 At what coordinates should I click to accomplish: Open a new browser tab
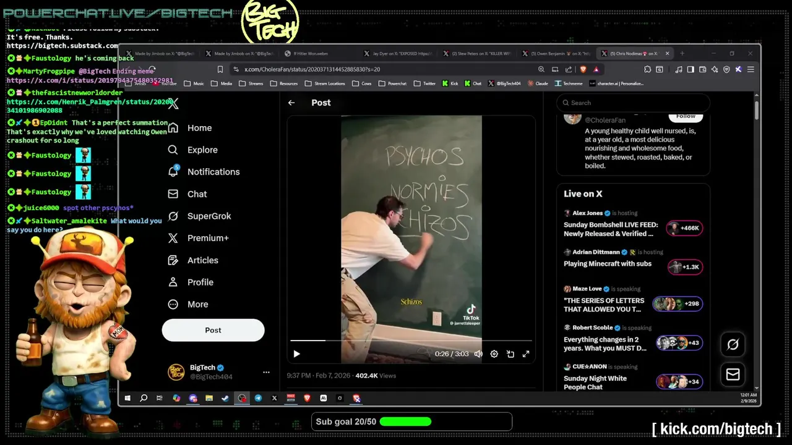click(x=682, y=54)
